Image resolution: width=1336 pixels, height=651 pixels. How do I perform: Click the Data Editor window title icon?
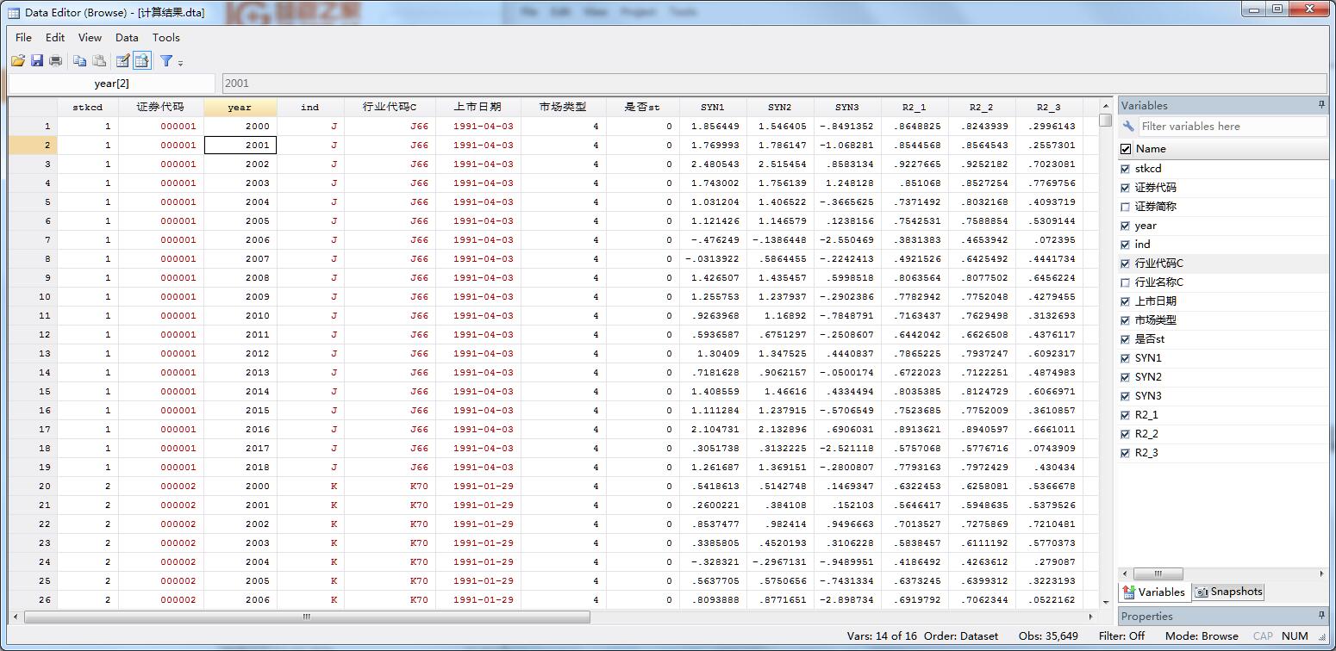pyautogui.click(x=14, y=12)
